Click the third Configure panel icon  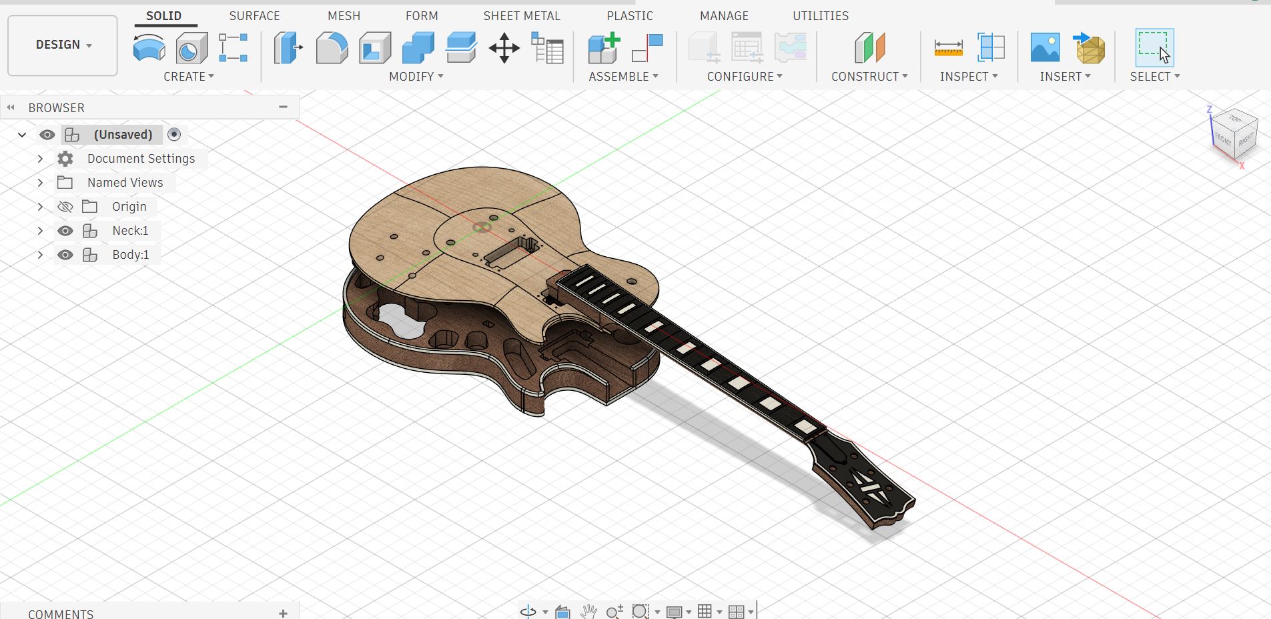pos(791,48)
